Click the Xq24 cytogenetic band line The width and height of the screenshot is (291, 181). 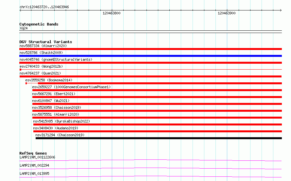point(150,32)
